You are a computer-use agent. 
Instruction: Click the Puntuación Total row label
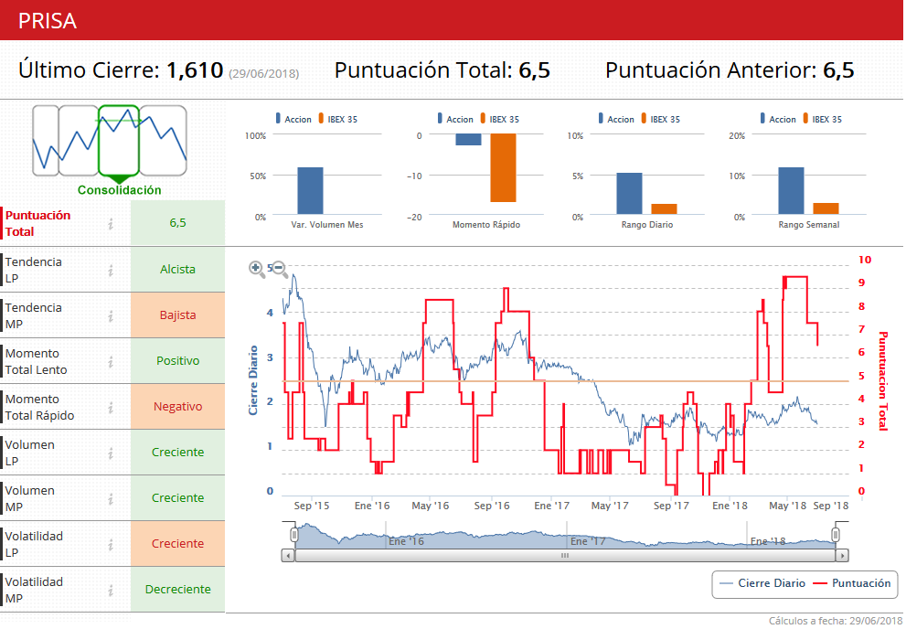pyautogui.click(x=37, y=223)
